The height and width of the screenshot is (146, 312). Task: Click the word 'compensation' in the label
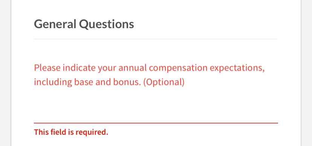click(x=178, y=68)
